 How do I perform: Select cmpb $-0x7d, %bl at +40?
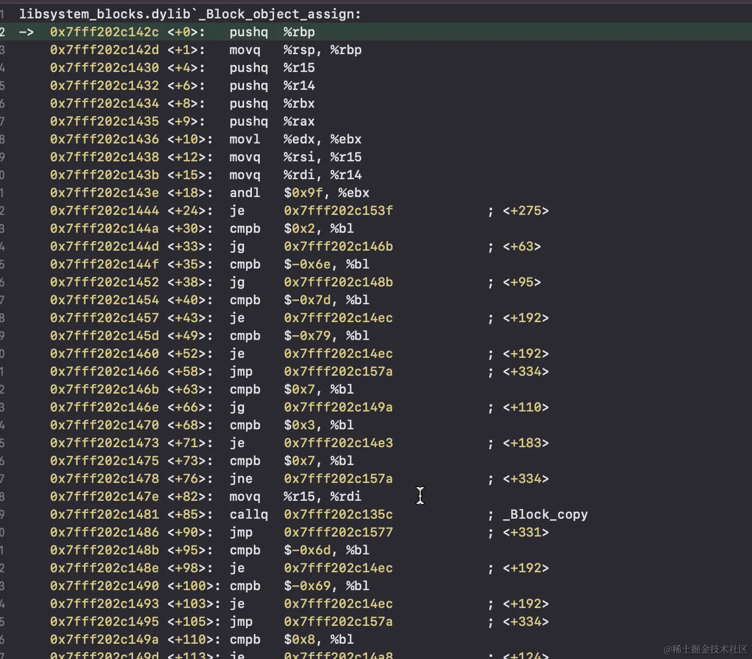[299, 300]
